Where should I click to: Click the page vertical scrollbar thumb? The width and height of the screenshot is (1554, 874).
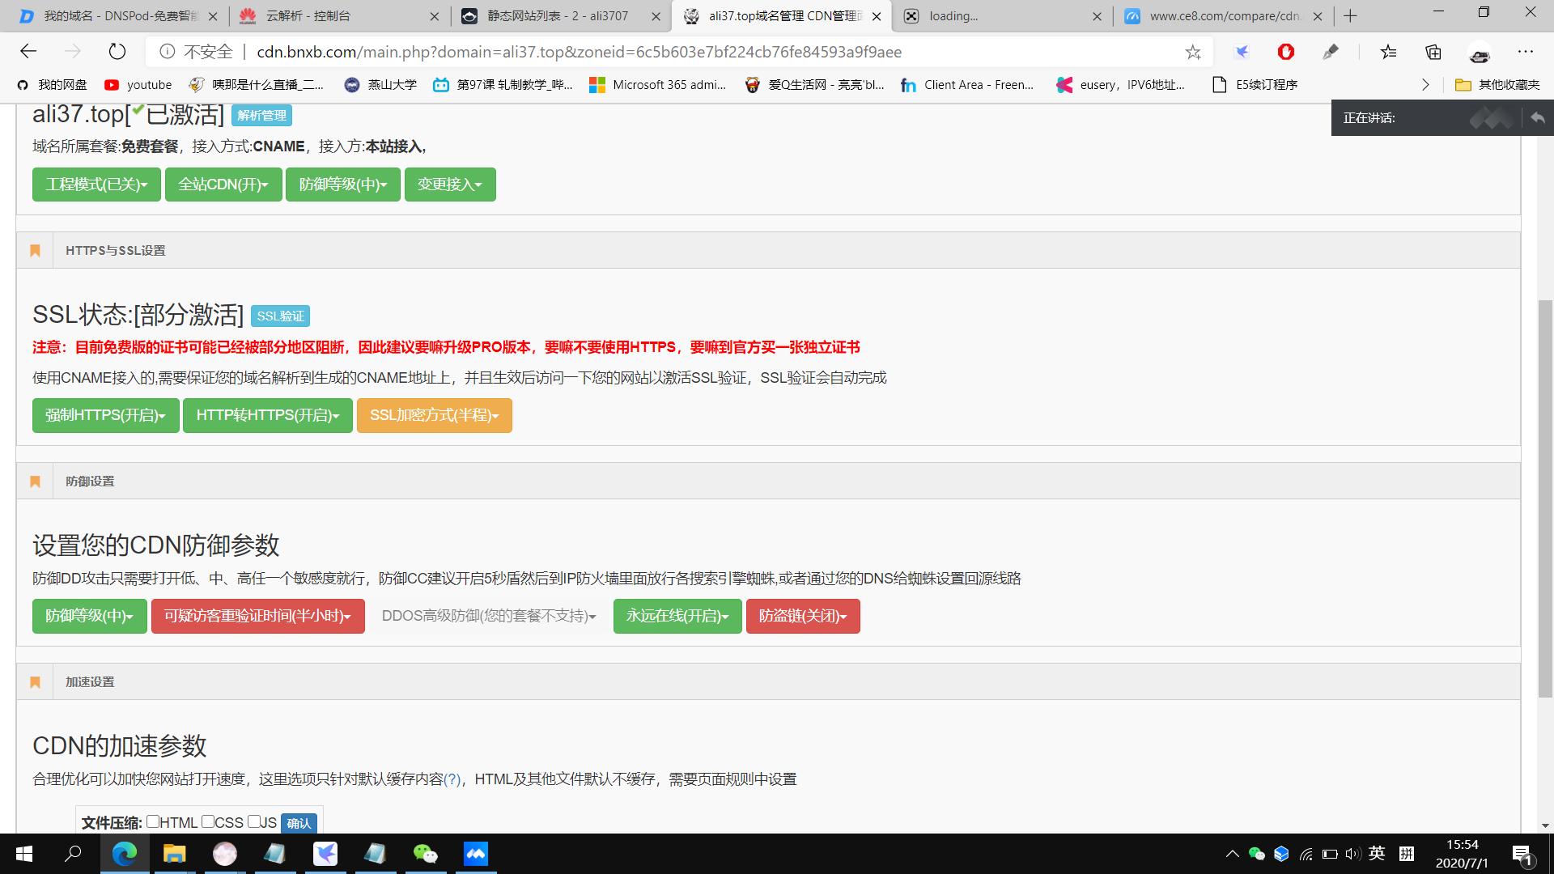point(1545,498)
